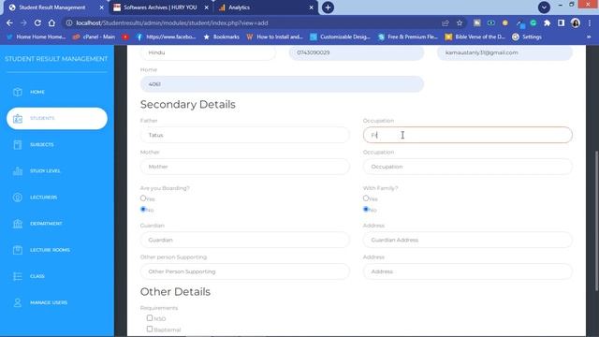This screenshot has width=599, height=337.
Task: Click the Mother name field
Action: pos(245,167)
